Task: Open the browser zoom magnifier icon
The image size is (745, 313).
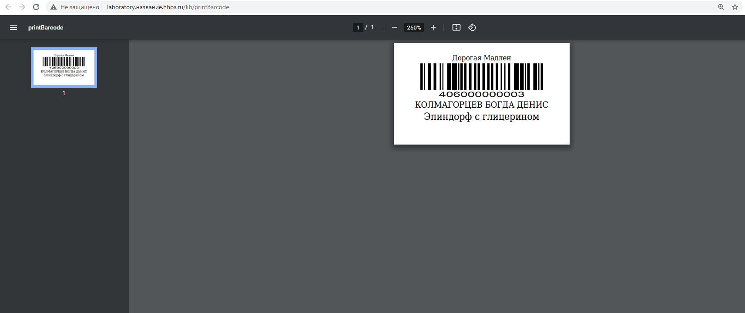Action: tap(721, 7)
